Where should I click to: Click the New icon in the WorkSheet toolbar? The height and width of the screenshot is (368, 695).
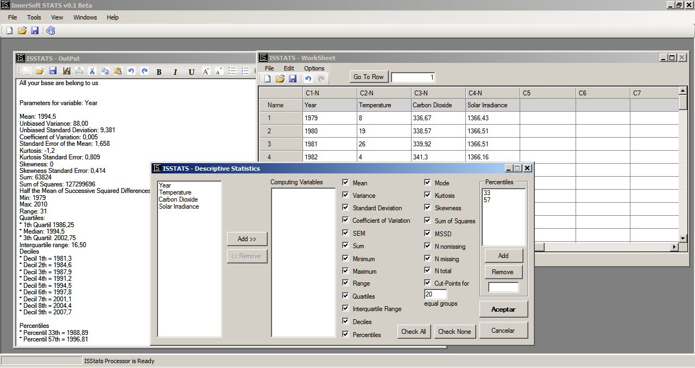tap(268, 79)
